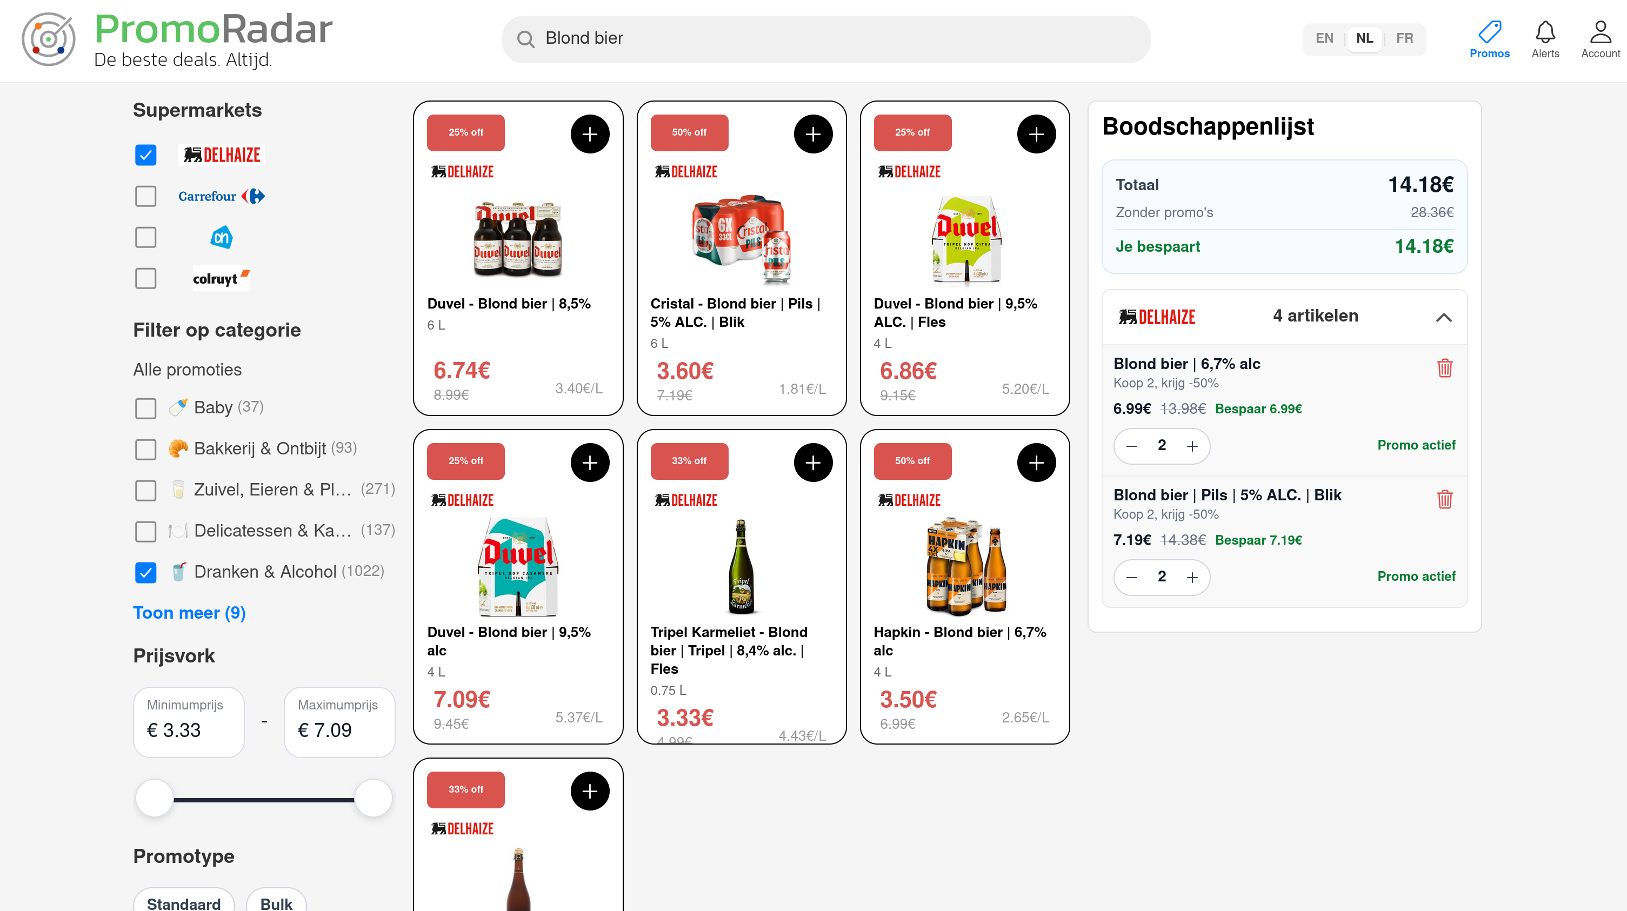Add the Cristal Pils blik to the list
1627x911 pixels.
click(813, 134)
